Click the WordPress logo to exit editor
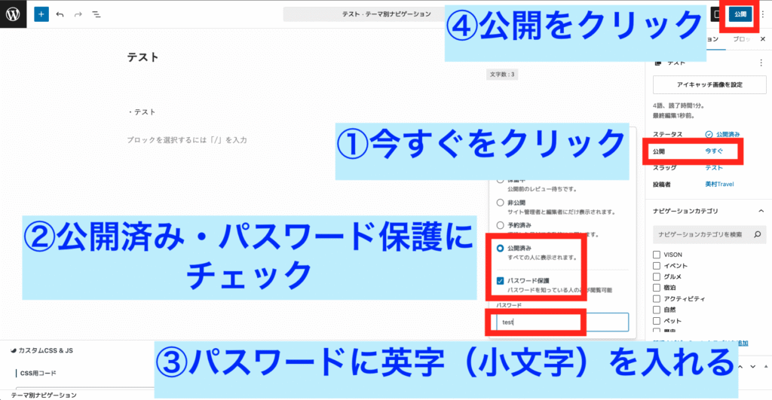 [x=14, y=14]
